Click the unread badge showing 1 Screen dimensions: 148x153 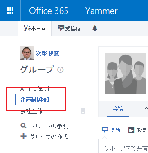click(x=83, y=111)
